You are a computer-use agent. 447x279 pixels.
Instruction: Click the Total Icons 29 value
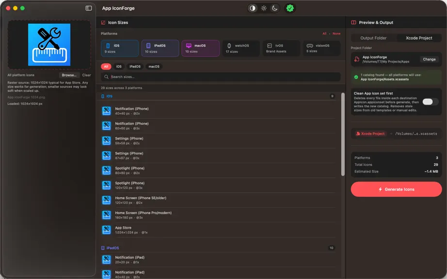pyautogui.click(x=436, y=165)
